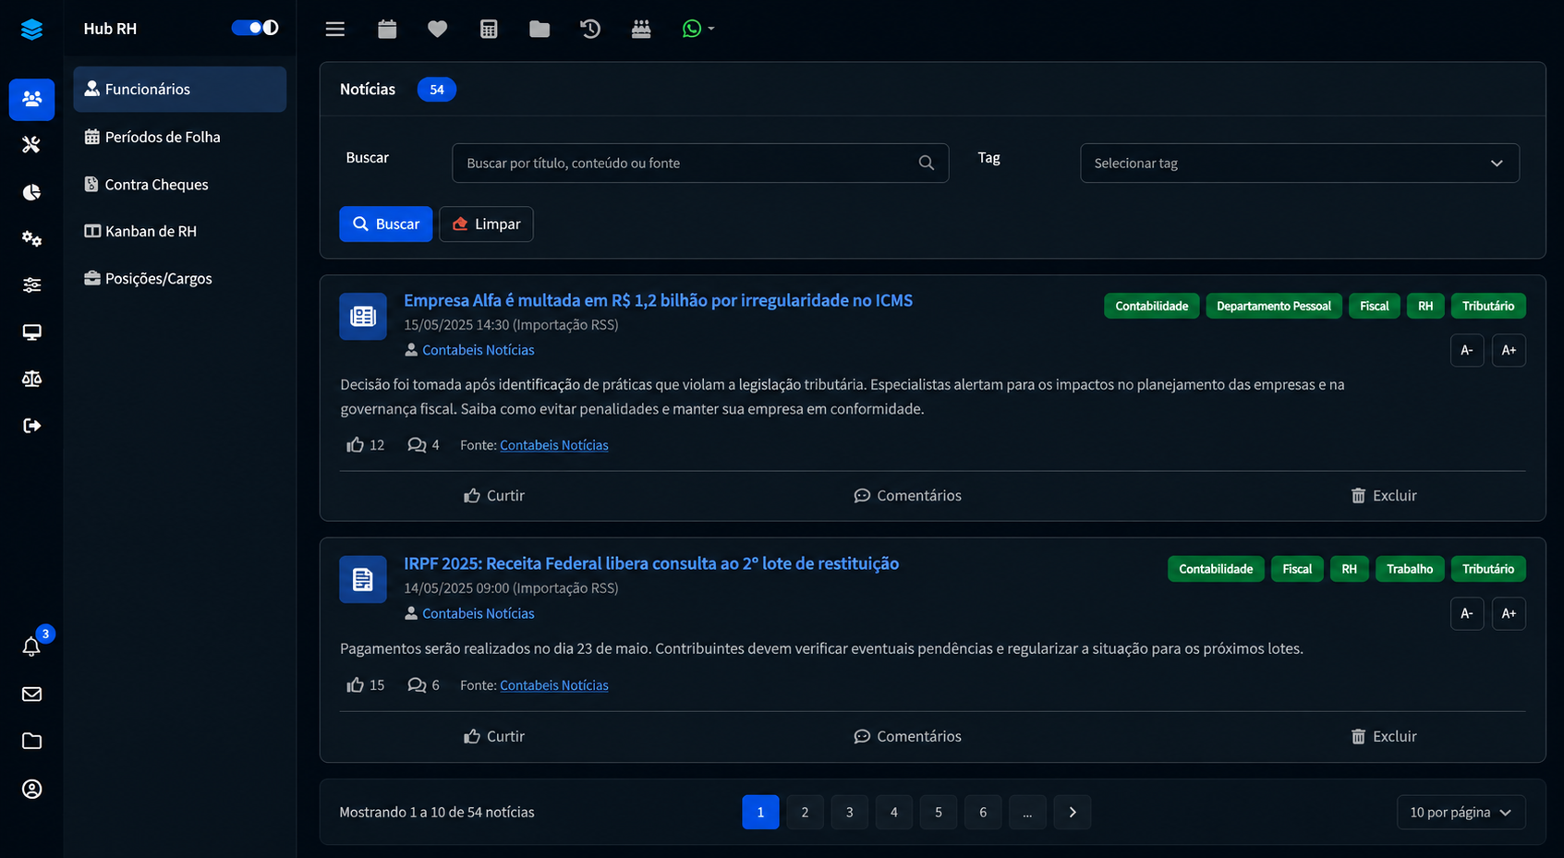Click the logout arrow icon in sidebar
Screen dimensions: 1564x858
(31, 426)
